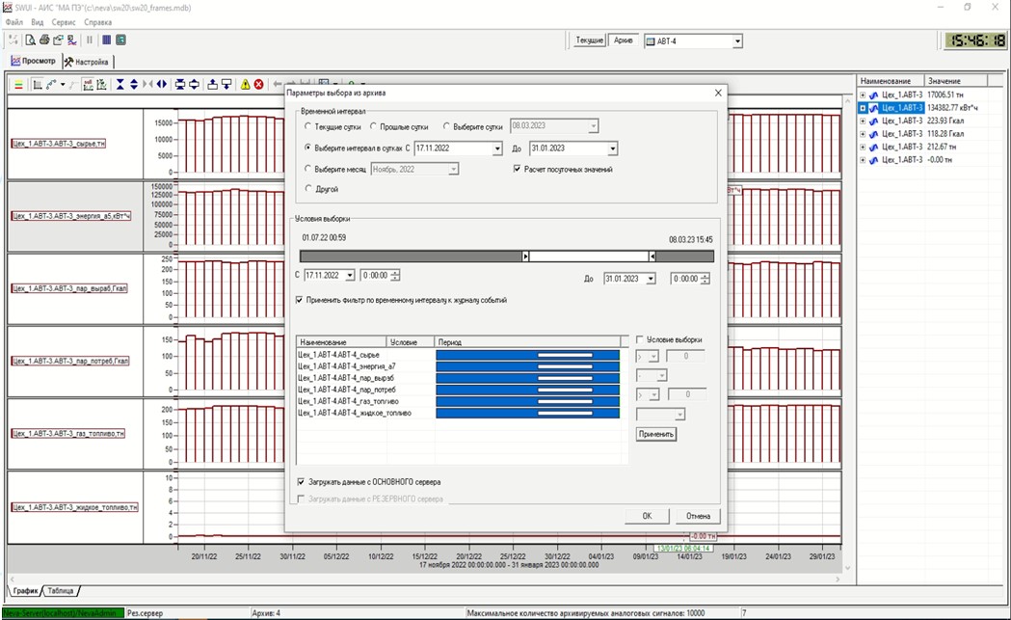Switch to the Настройка tab
The height and width of the screenshot is (620, 1011).
tap(87, 62)
